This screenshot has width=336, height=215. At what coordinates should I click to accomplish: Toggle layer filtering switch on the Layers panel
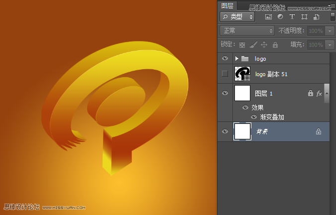(x=333, y=17)
